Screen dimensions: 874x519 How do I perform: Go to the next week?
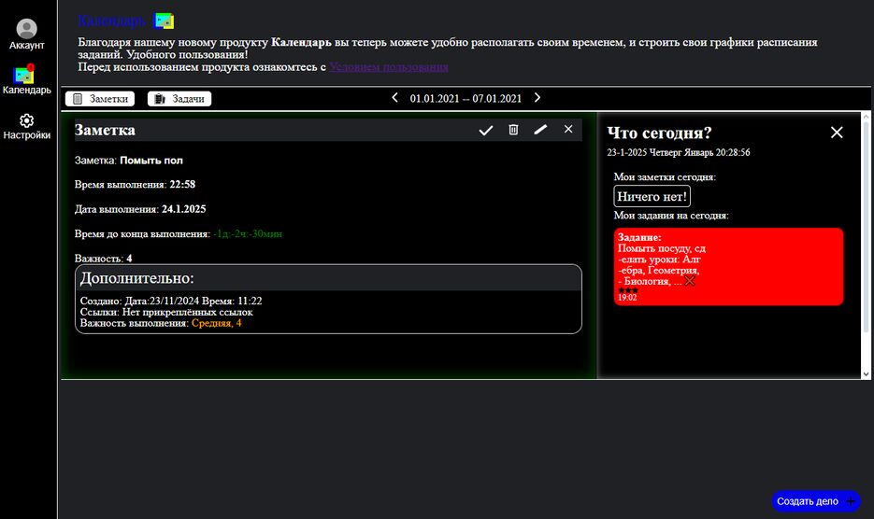pos(537,98)
